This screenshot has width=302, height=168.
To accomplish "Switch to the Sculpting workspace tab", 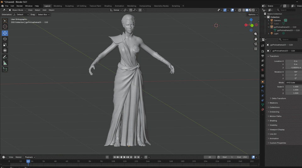I will point(69,6).
